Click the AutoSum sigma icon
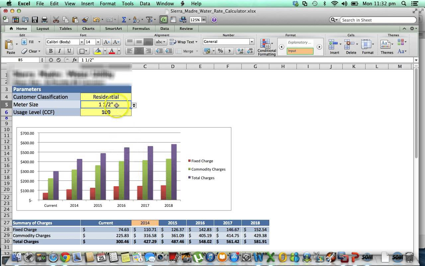This screenshot has height=266, width=425. (x=124, y=20)
